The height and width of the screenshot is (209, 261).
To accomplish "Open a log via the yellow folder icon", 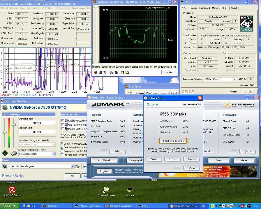I will pyautogui.click(x=127, y=73).
